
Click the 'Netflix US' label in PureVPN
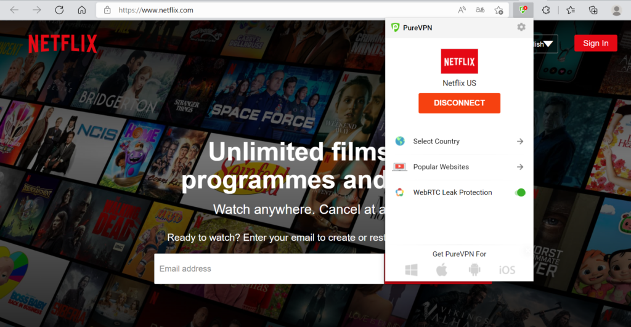point(459,83)
